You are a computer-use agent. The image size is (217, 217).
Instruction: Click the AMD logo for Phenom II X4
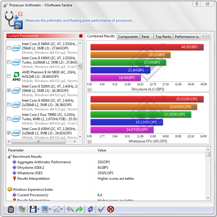16,76
